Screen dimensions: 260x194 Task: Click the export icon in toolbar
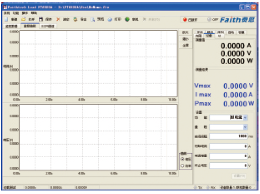(75, 19)
